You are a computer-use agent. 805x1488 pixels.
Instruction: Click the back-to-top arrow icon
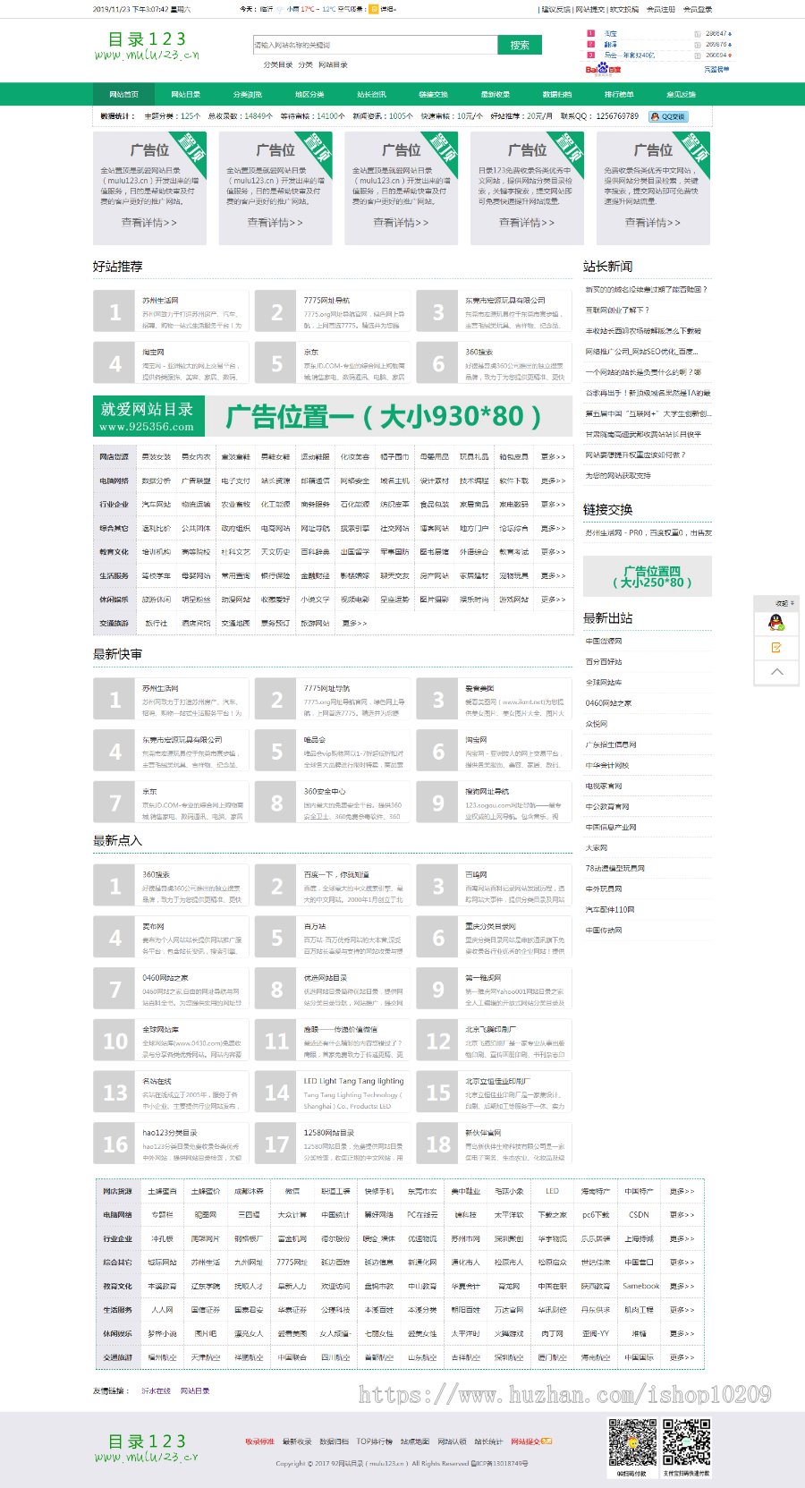click(776, 671)
